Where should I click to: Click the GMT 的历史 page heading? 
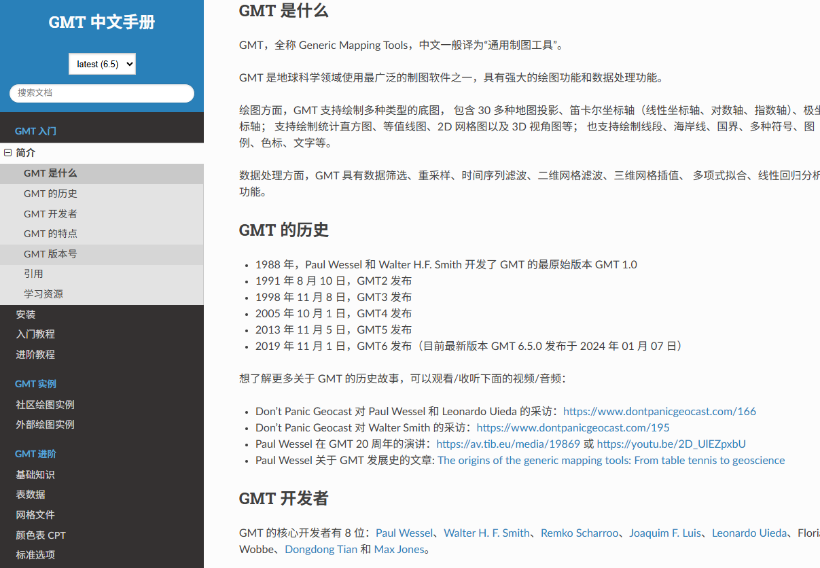tap(284, 230)
